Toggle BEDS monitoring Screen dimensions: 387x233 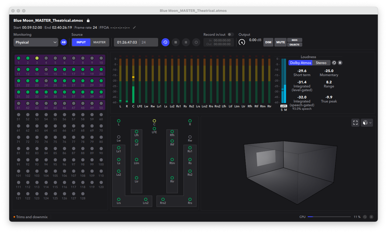point(294,40)
